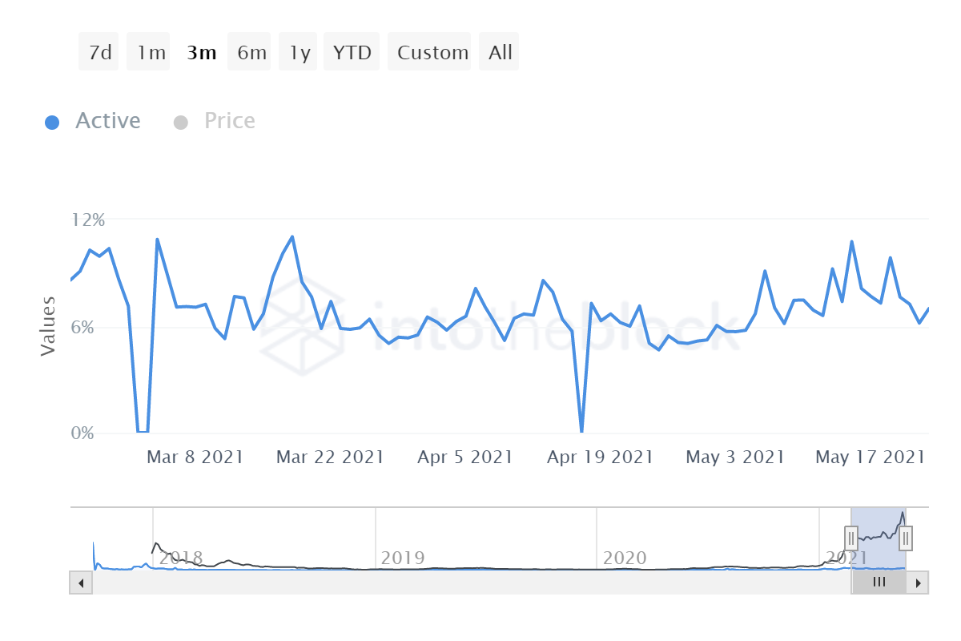This screenshot has height=641, width=961.
Task: Toggle the Active series legend
Action: [108, 121]
